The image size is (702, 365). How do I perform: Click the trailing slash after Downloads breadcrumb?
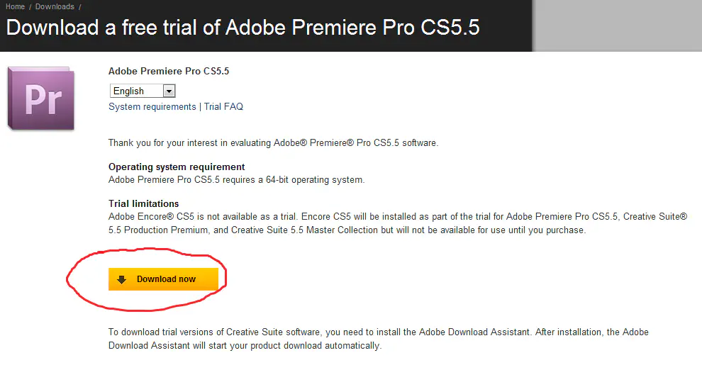(79, 6)
